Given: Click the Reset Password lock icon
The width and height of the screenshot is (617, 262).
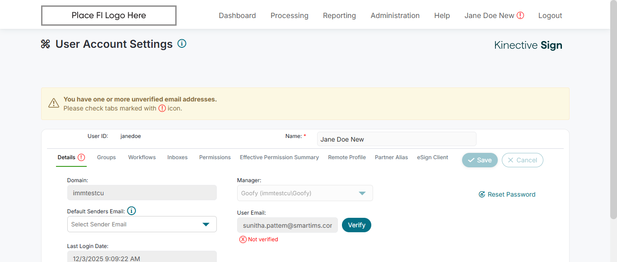Looking at the screenshot, I should pyautogui.click(x=482, y=194).
